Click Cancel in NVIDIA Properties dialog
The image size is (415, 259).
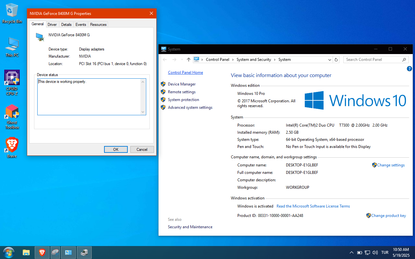click(142, 149)
